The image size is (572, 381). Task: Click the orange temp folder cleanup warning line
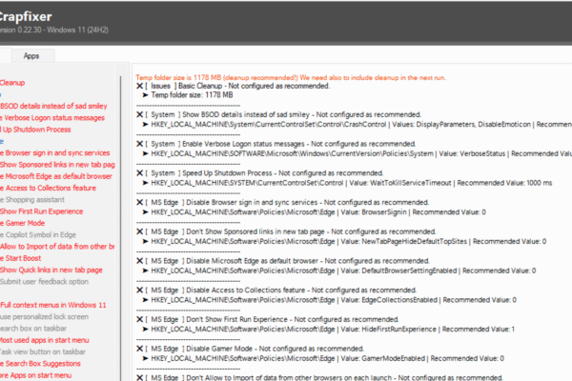point(291,77)
